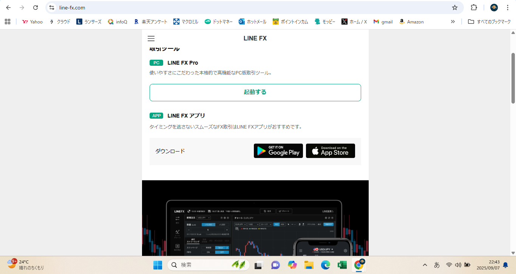Click the address bar showing line-fx.com
The image size is (516, 274).
249,8
